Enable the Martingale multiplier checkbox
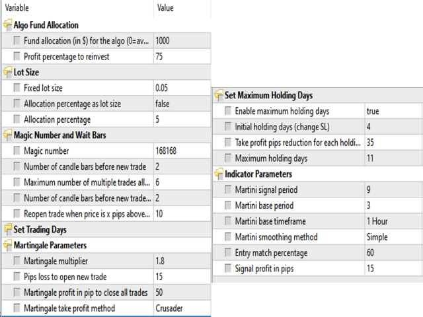The height and width of the screenshot is (317, 423). pos(17,261)
